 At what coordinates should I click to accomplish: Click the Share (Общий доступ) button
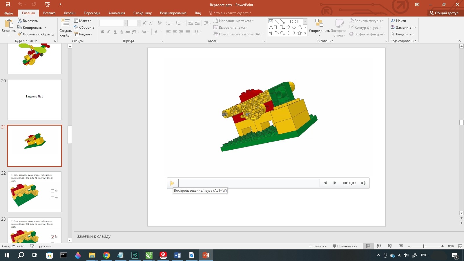pyautogui.click(x=444, y=13)
